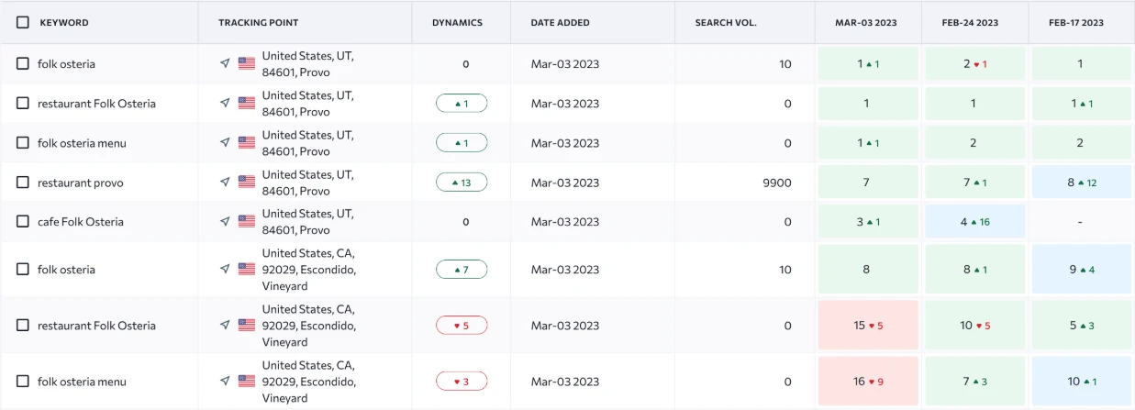The width and height of the screenshot is (1135, 410).
Task: Click the location arrow in 'folk osteria' Escondido row
Action: (225, 269)
